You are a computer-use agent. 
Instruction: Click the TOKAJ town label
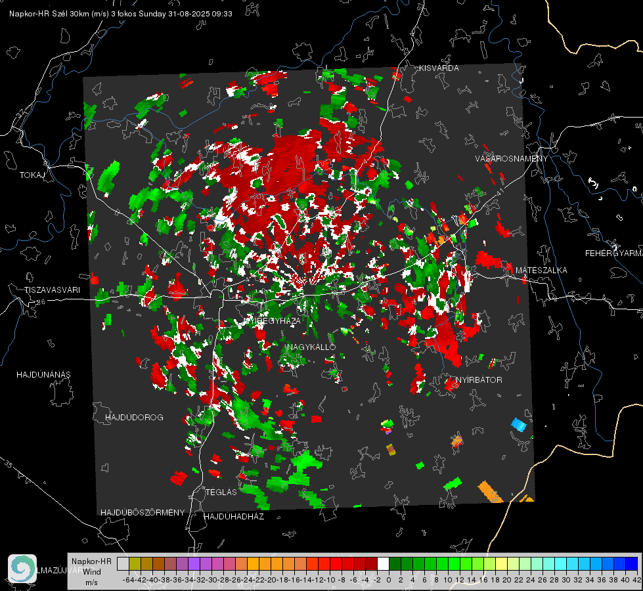(32, 175)
